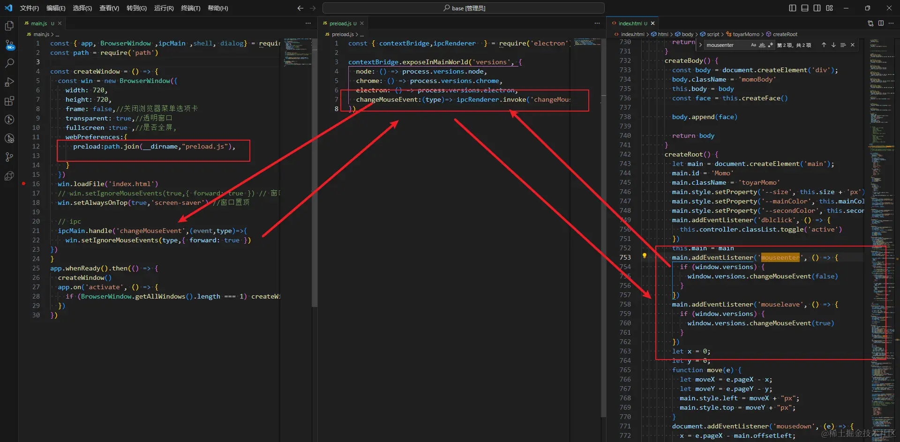Image resolution: width=900 pixels, height=442 pixels.
Task: Open the 终端(T) menu
Action: pos(191,8)
